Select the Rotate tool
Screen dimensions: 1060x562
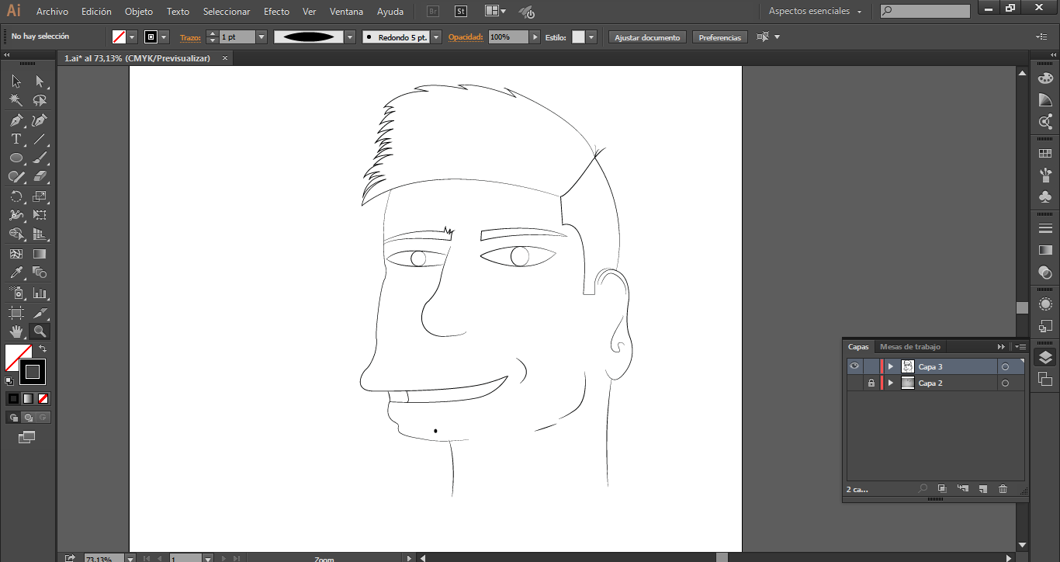coord(16,197)
